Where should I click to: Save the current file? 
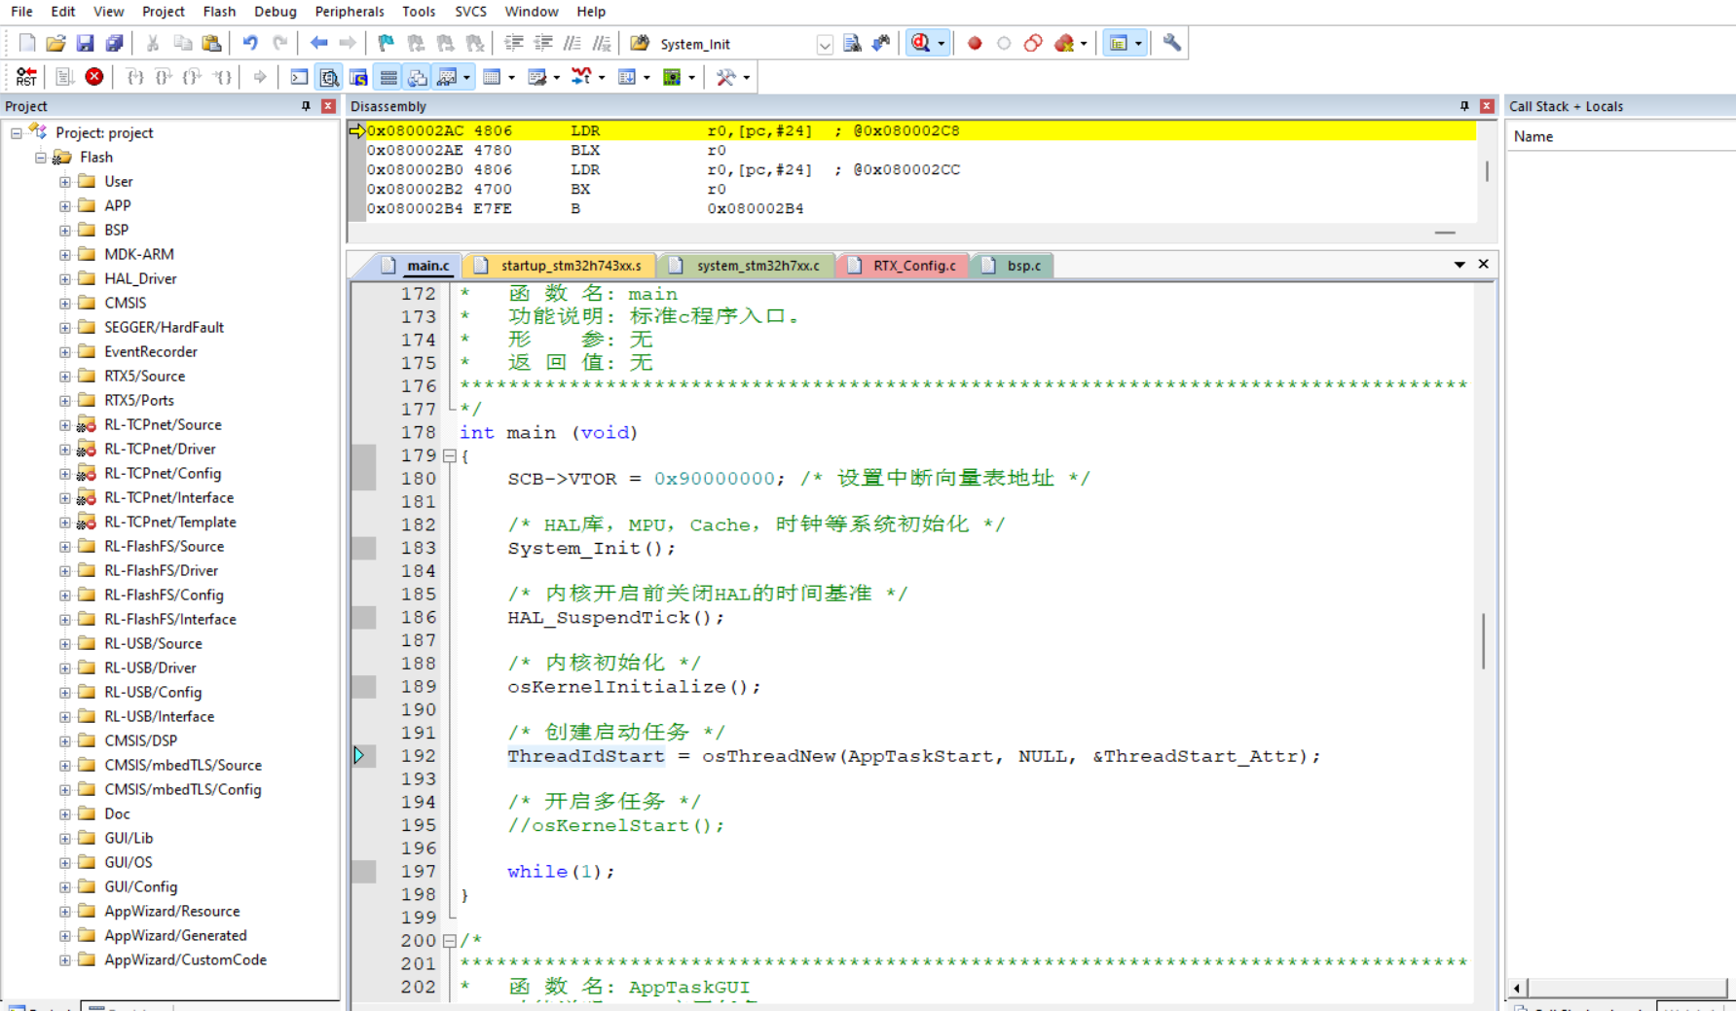tap(85, 44)
